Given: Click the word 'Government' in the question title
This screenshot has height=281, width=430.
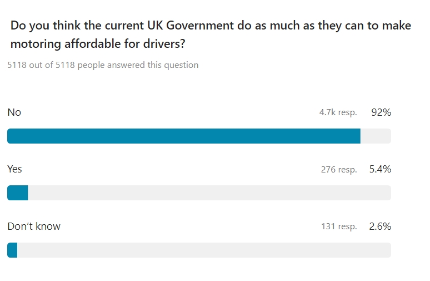Looking at the screenshot, I should coord(200,26).
